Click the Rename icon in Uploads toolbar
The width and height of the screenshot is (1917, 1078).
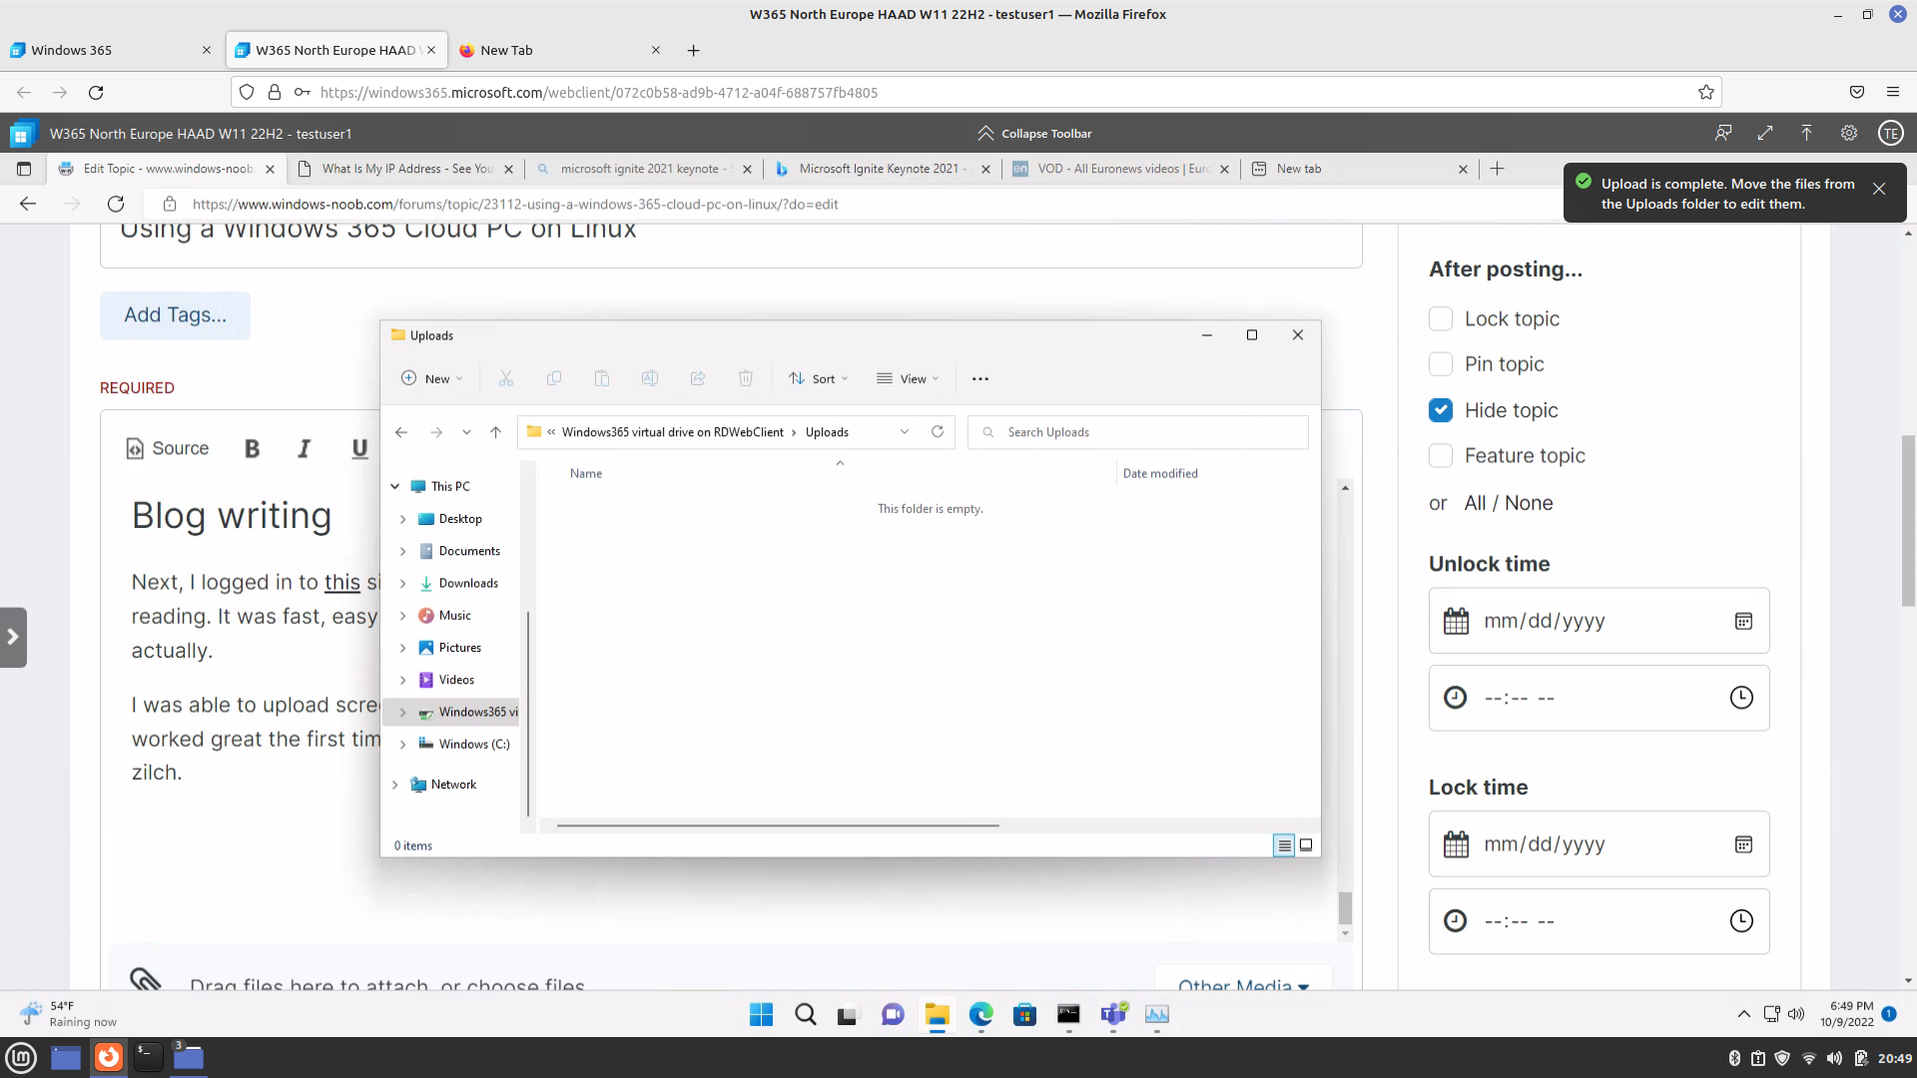(x=650, y=378)
